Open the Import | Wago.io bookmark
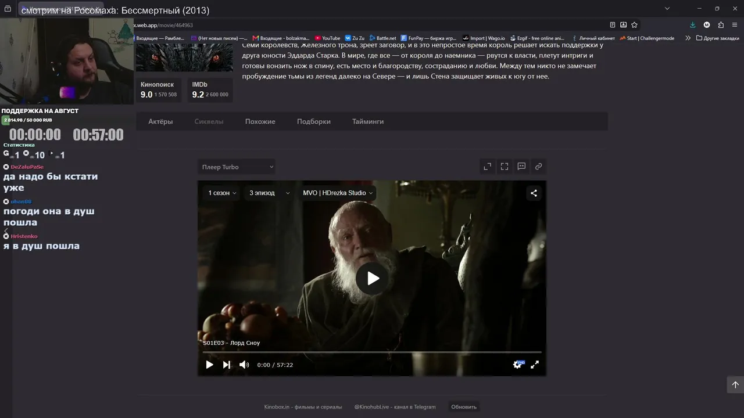The width and height of the screenshot is (744, 418). (484, 38)
